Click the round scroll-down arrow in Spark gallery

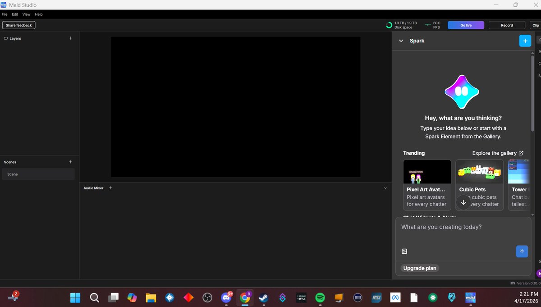point(463,202)
